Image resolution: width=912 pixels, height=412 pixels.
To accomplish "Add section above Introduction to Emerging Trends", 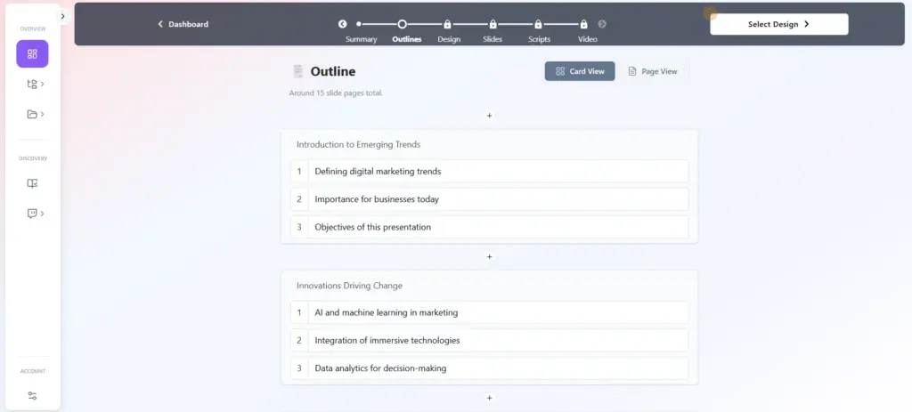I will [489, 116].
